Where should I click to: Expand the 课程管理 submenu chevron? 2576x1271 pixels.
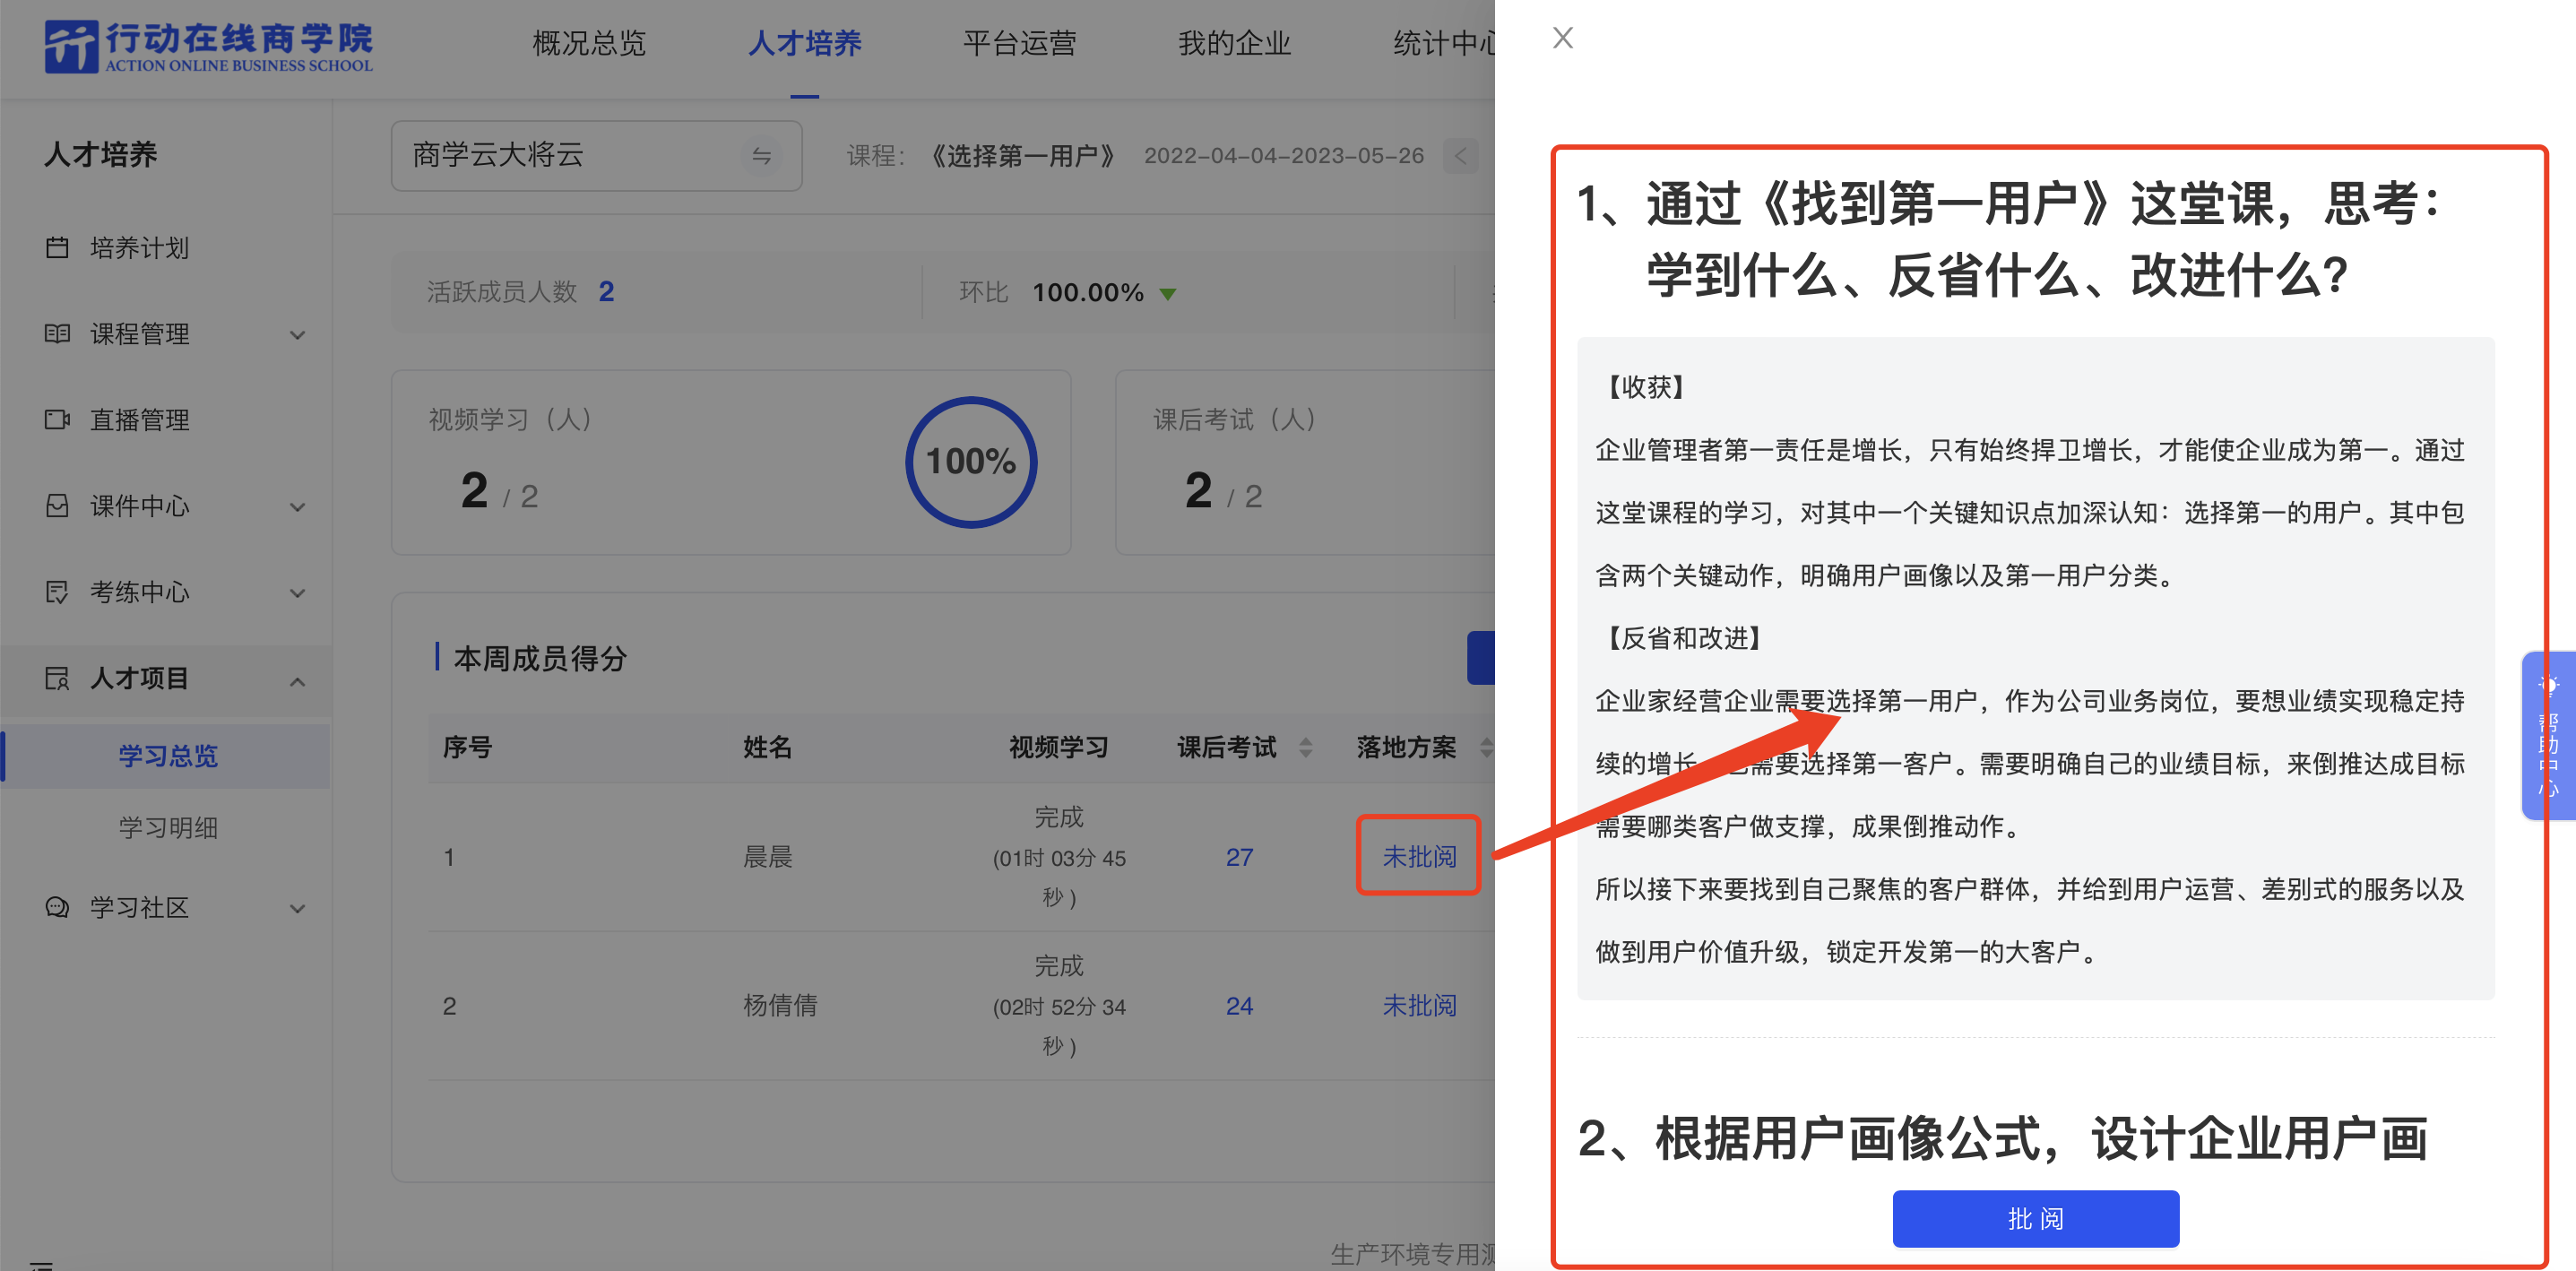(297, 334)
